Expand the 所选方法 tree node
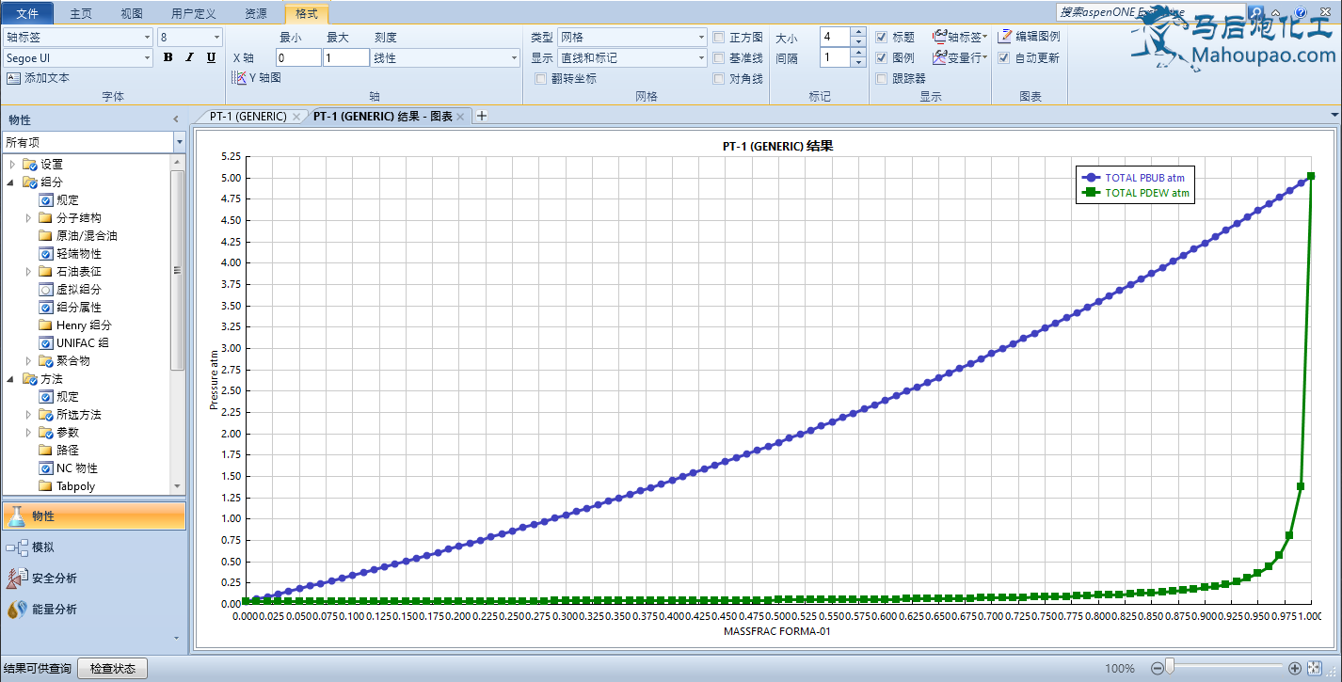The width and height of the screenshot is (1342, 682). pyautogui.click(x=29, y=415)
